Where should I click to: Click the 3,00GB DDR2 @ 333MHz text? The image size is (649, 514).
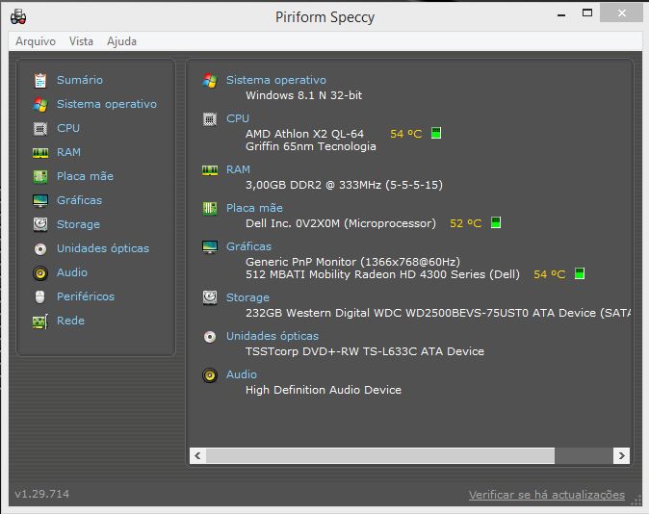click(344, 185)
